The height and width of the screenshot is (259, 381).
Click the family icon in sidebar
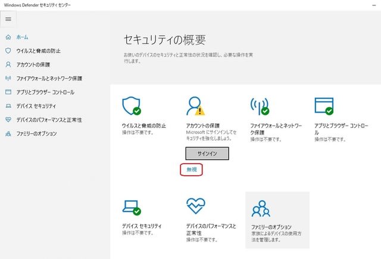point(8,133)
